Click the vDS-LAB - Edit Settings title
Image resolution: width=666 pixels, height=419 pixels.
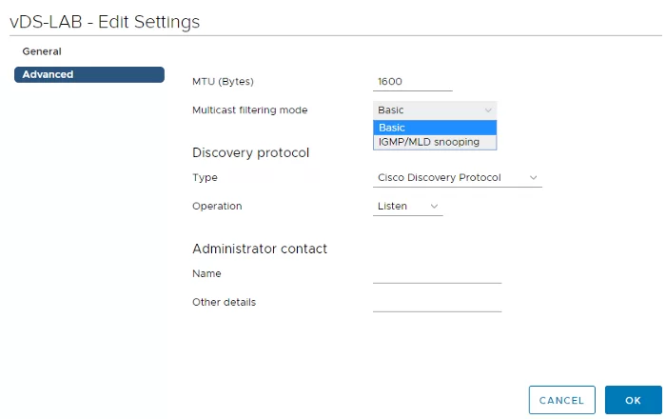105,22
